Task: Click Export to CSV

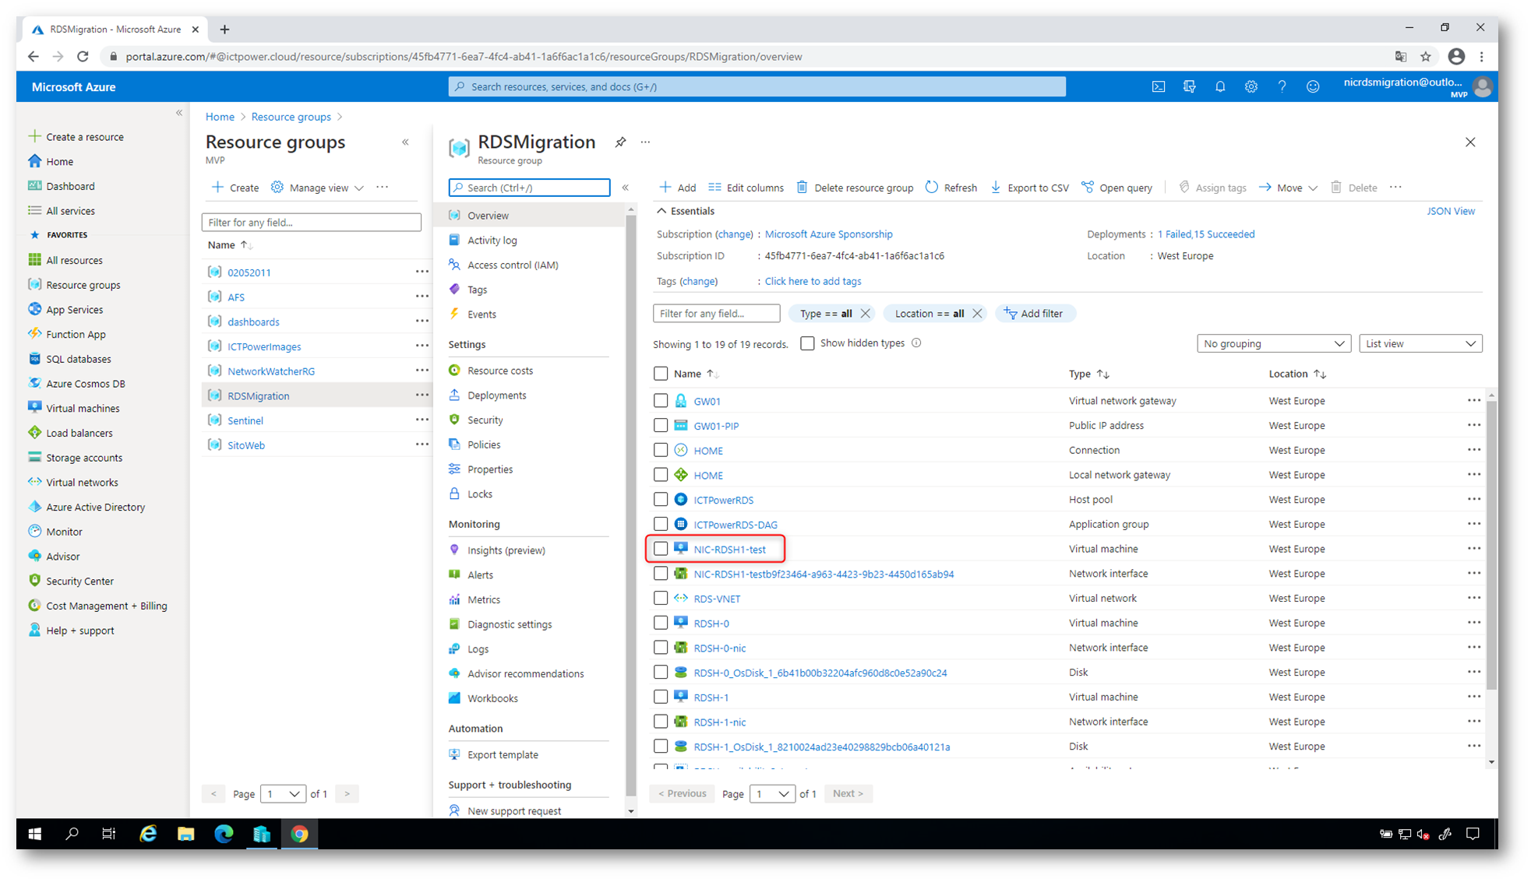Action: click(1029, 188)
